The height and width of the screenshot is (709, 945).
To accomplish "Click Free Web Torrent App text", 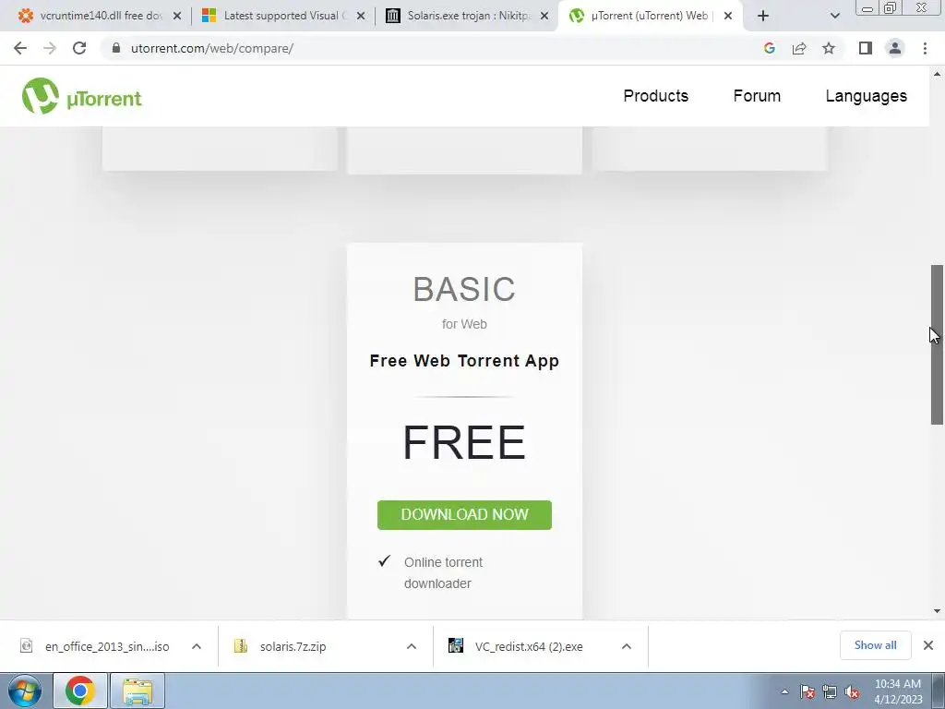I will coord(464,361).
